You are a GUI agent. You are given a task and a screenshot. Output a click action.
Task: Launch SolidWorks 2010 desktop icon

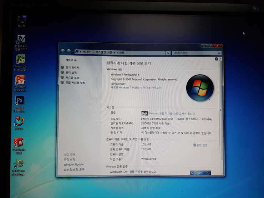19,146
